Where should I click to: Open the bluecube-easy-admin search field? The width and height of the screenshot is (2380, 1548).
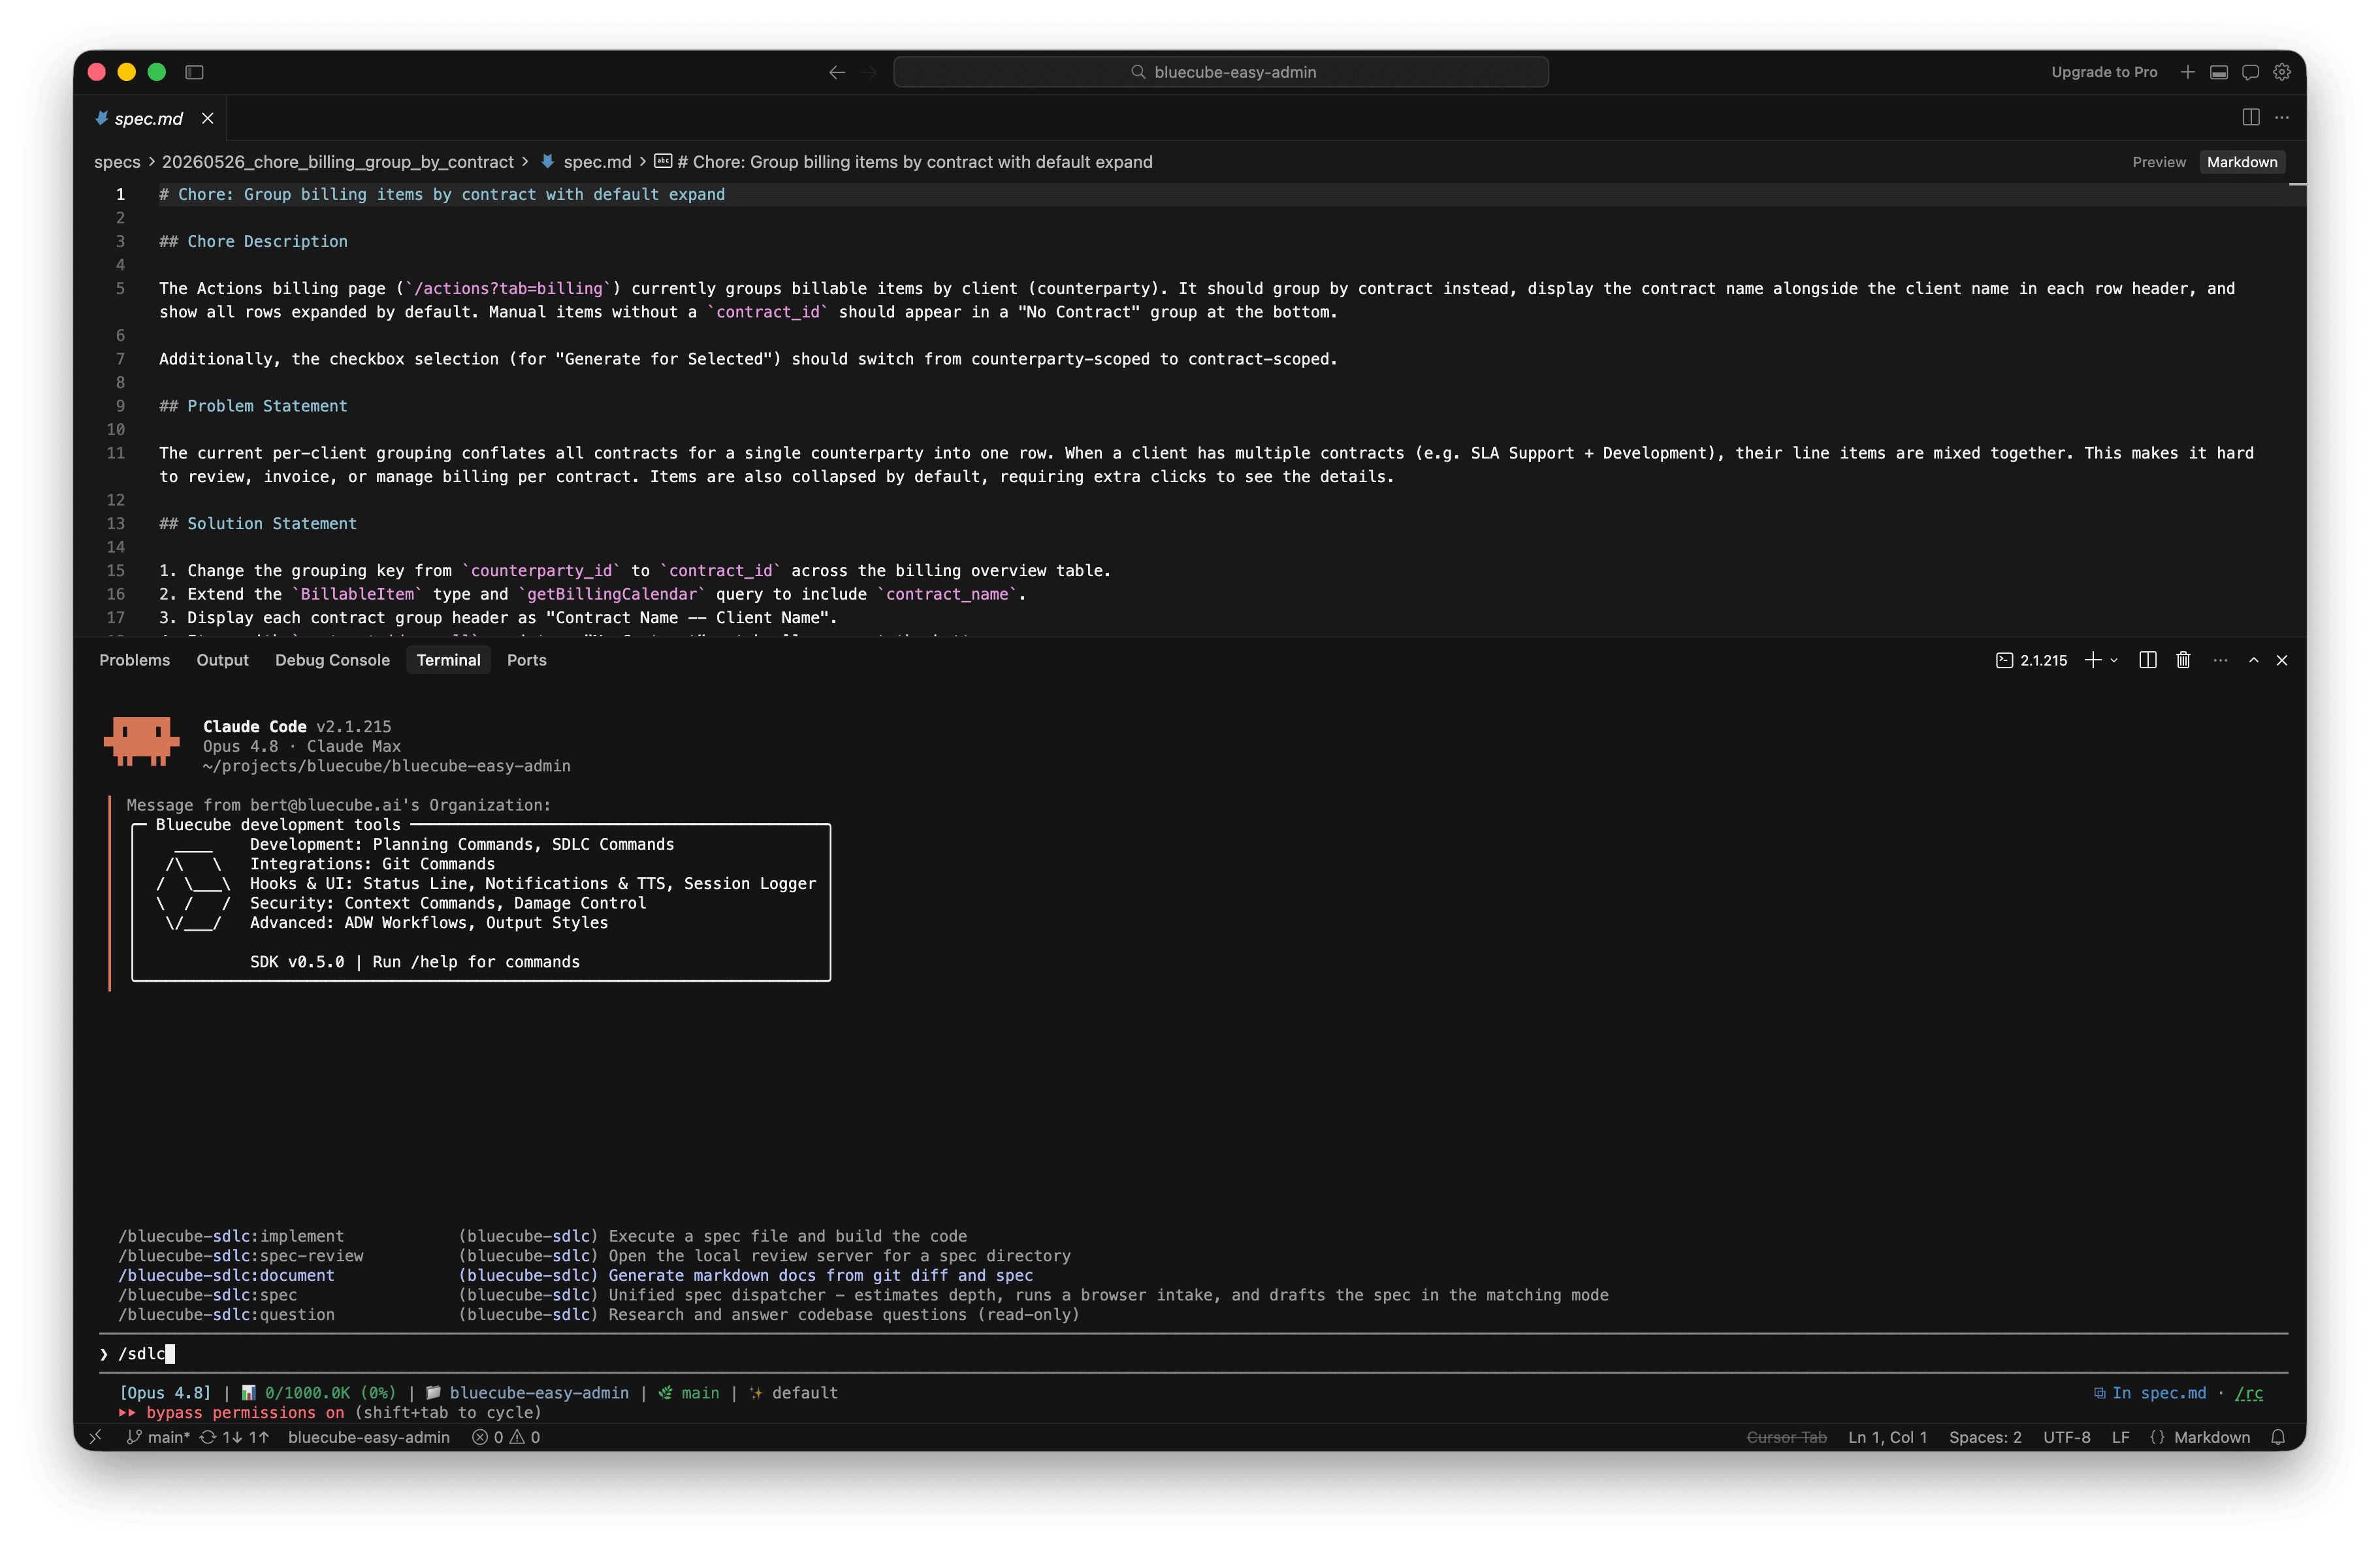pos(1220,72)
